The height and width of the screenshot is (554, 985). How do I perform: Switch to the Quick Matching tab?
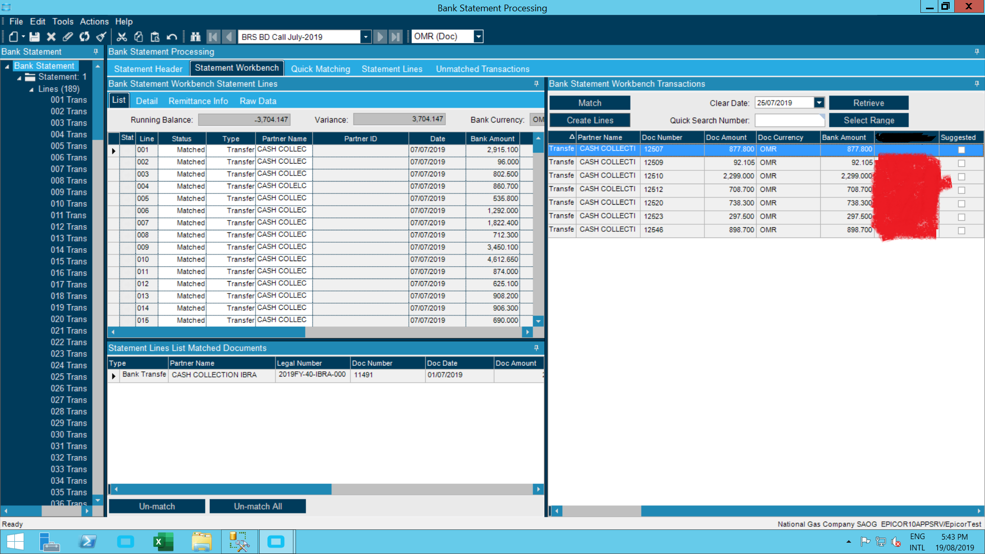pyautogui.click(x=320, y=69)
